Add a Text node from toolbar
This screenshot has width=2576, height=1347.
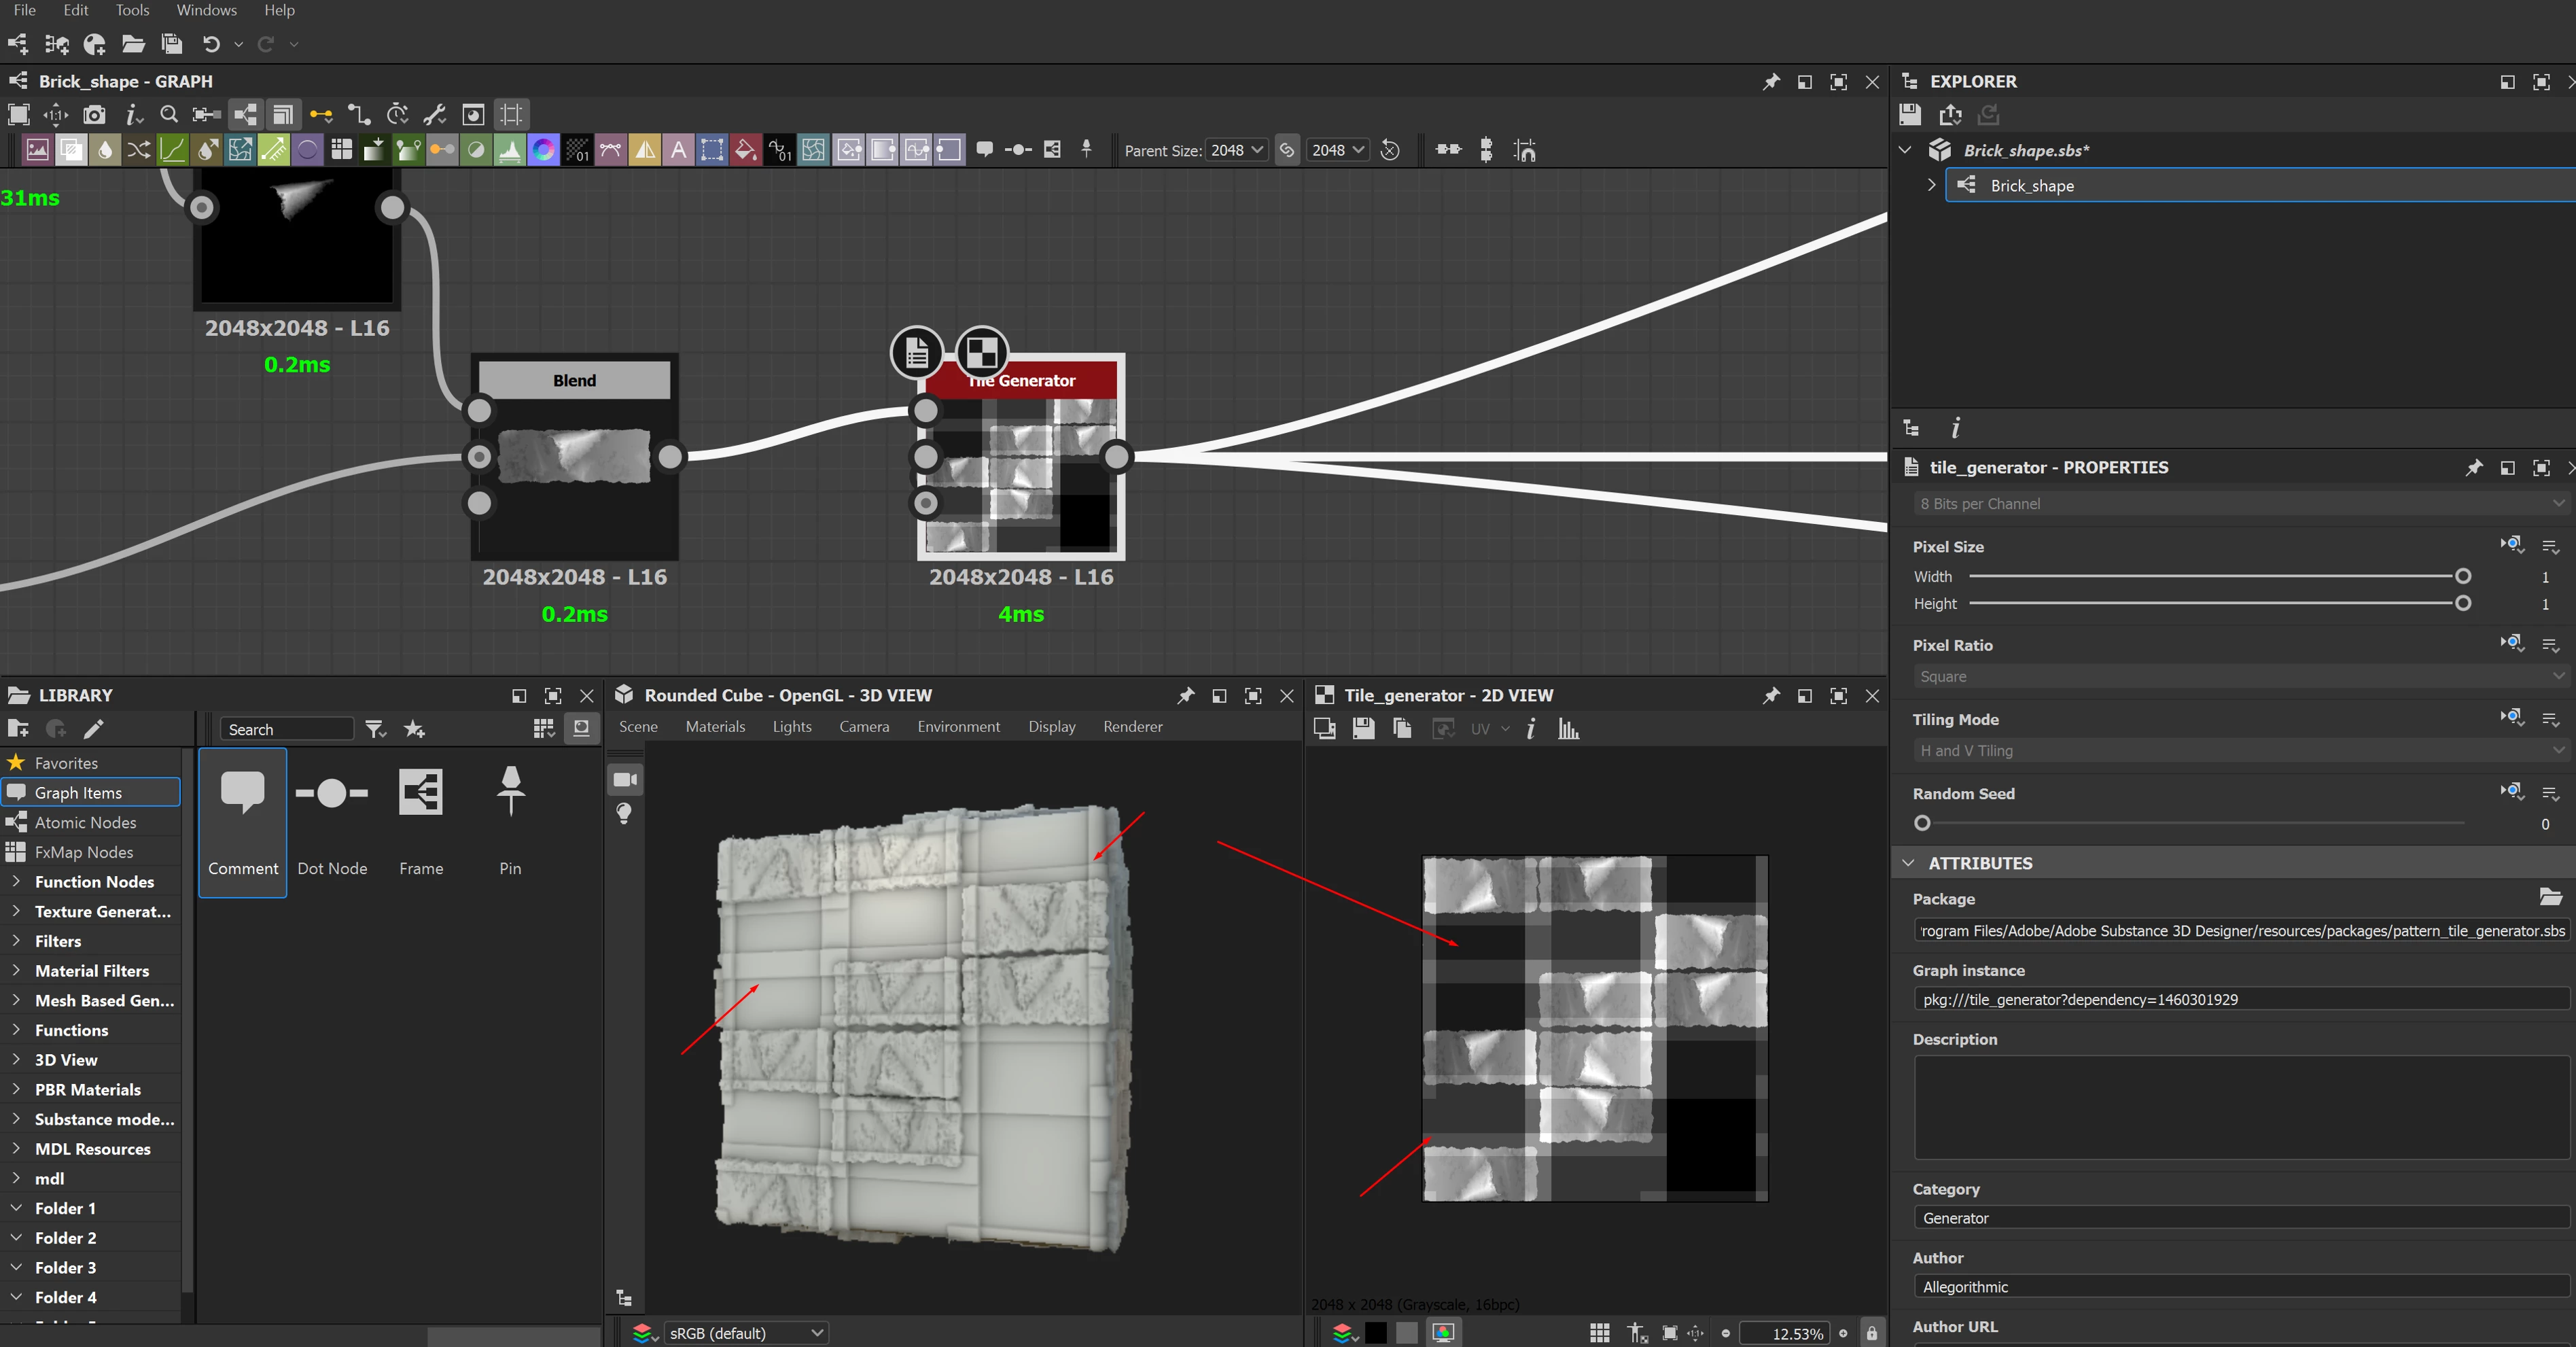click(x=679, y=150)
